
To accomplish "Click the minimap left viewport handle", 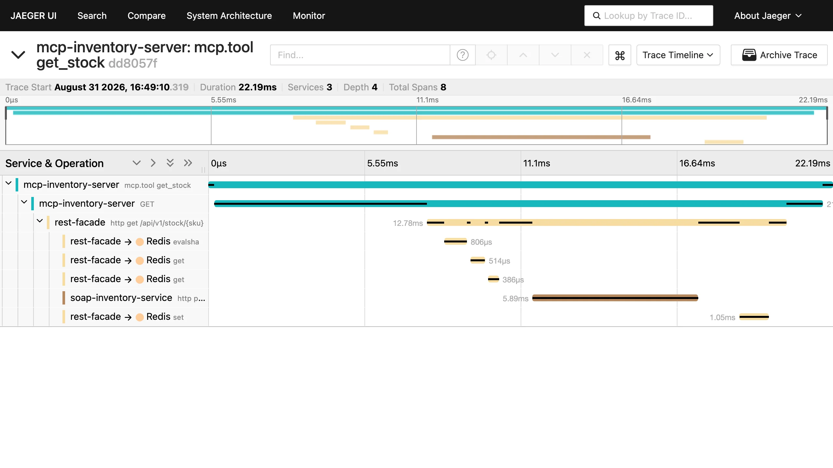I will tap(6, 113).
